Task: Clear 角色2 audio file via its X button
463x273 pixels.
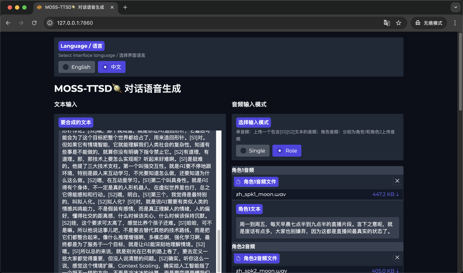Action: [x=397, y=257]
